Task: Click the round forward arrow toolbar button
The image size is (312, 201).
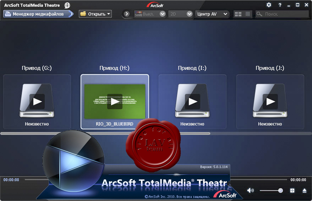Action: pos(127,14)
